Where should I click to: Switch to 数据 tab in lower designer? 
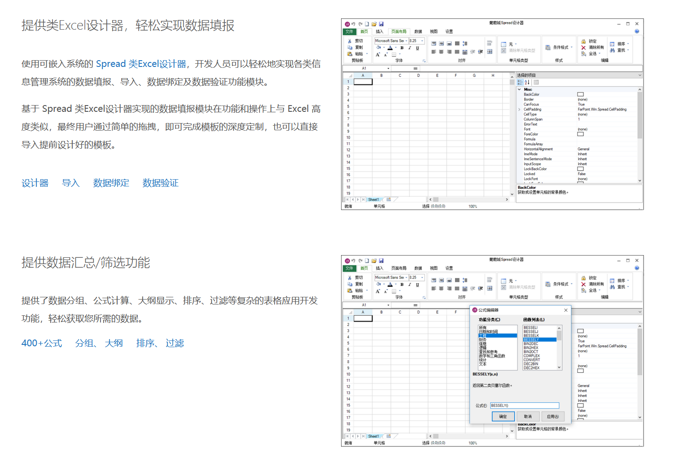418,268
